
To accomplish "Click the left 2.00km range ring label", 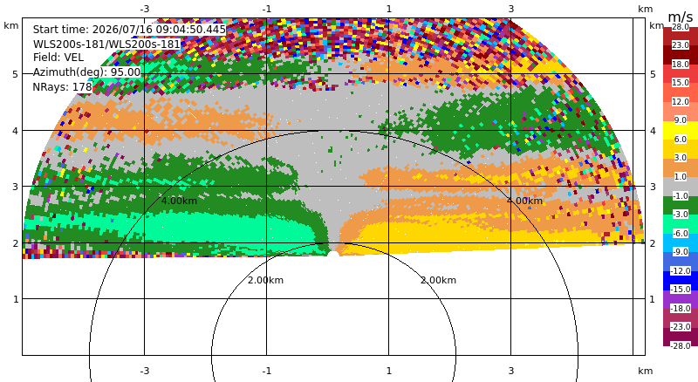I will point(265,280).
